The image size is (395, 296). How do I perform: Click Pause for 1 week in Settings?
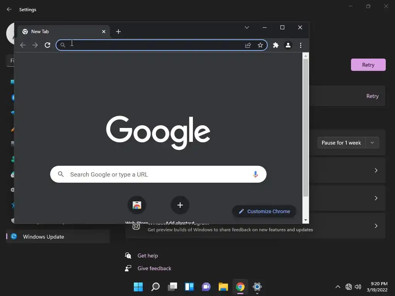click(341, 143)
